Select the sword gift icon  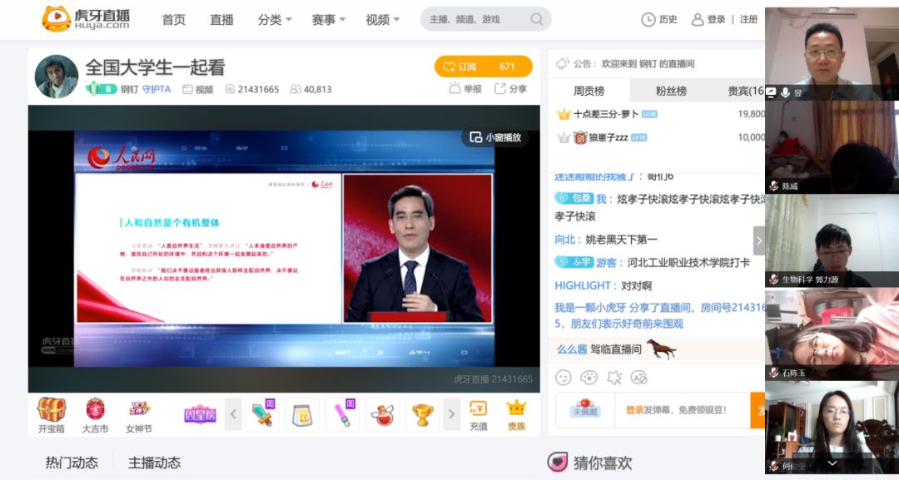click(265, 414)
